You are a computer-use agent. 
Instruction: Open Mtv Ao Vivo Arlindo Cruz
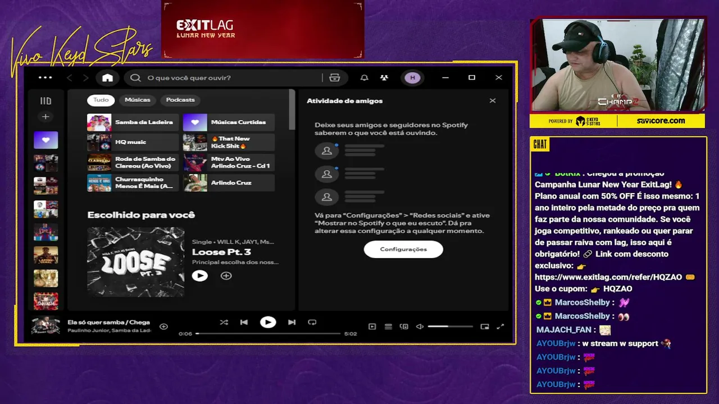pyautogui.click(x=229, y=163)
